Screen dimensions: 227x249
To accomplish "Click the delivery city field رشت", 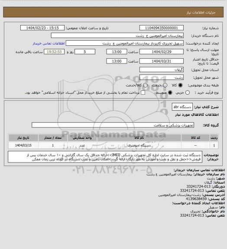I will (x=162, y=77).
